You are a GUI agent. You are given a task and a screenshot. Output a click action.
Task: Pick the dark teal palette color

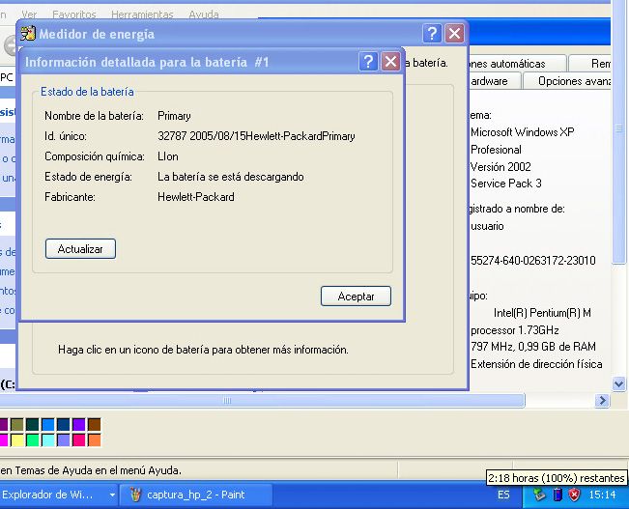[33, 424]
